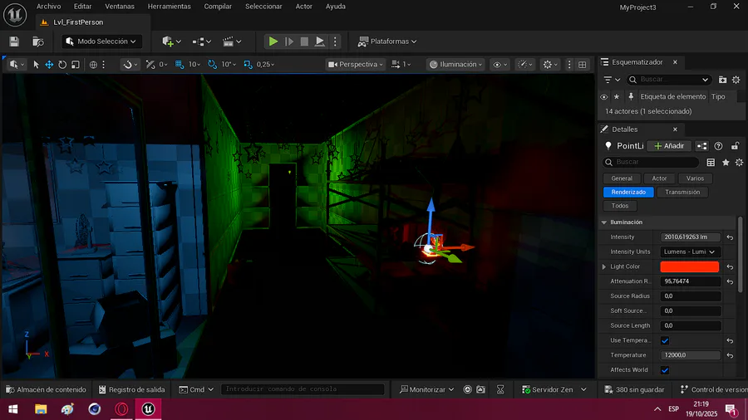Stop the simulation with the stop button
This screenshot has height=420, width=748.
click(x=304, y=42)
